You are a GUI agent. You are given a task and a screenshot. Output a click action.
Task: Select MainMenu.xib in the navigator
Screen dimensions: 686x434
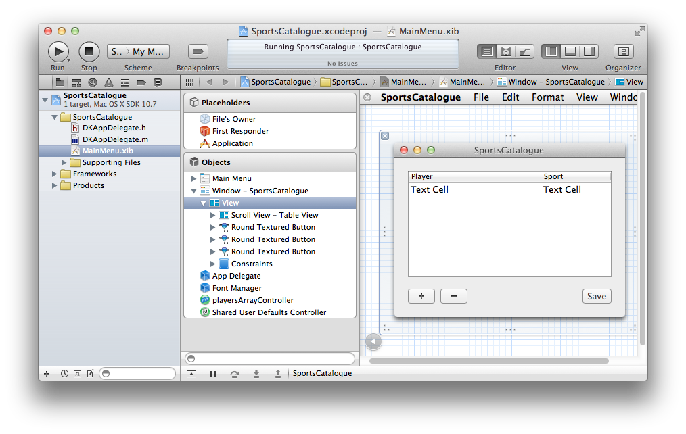point(110,151)
